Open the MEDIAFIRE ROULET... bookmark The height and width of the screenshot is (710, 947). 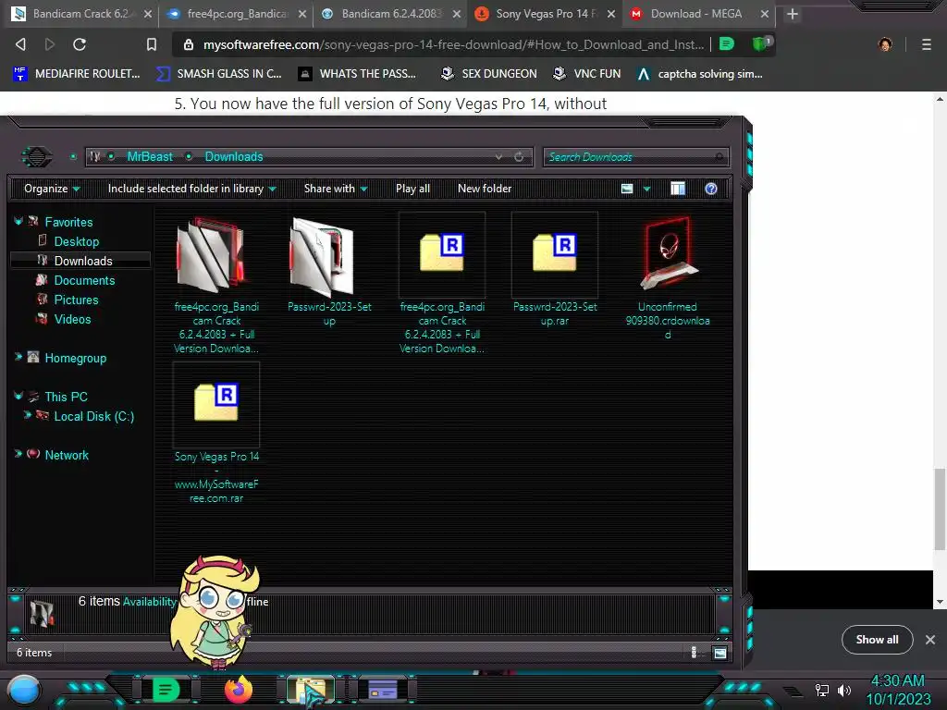(76, 74)
